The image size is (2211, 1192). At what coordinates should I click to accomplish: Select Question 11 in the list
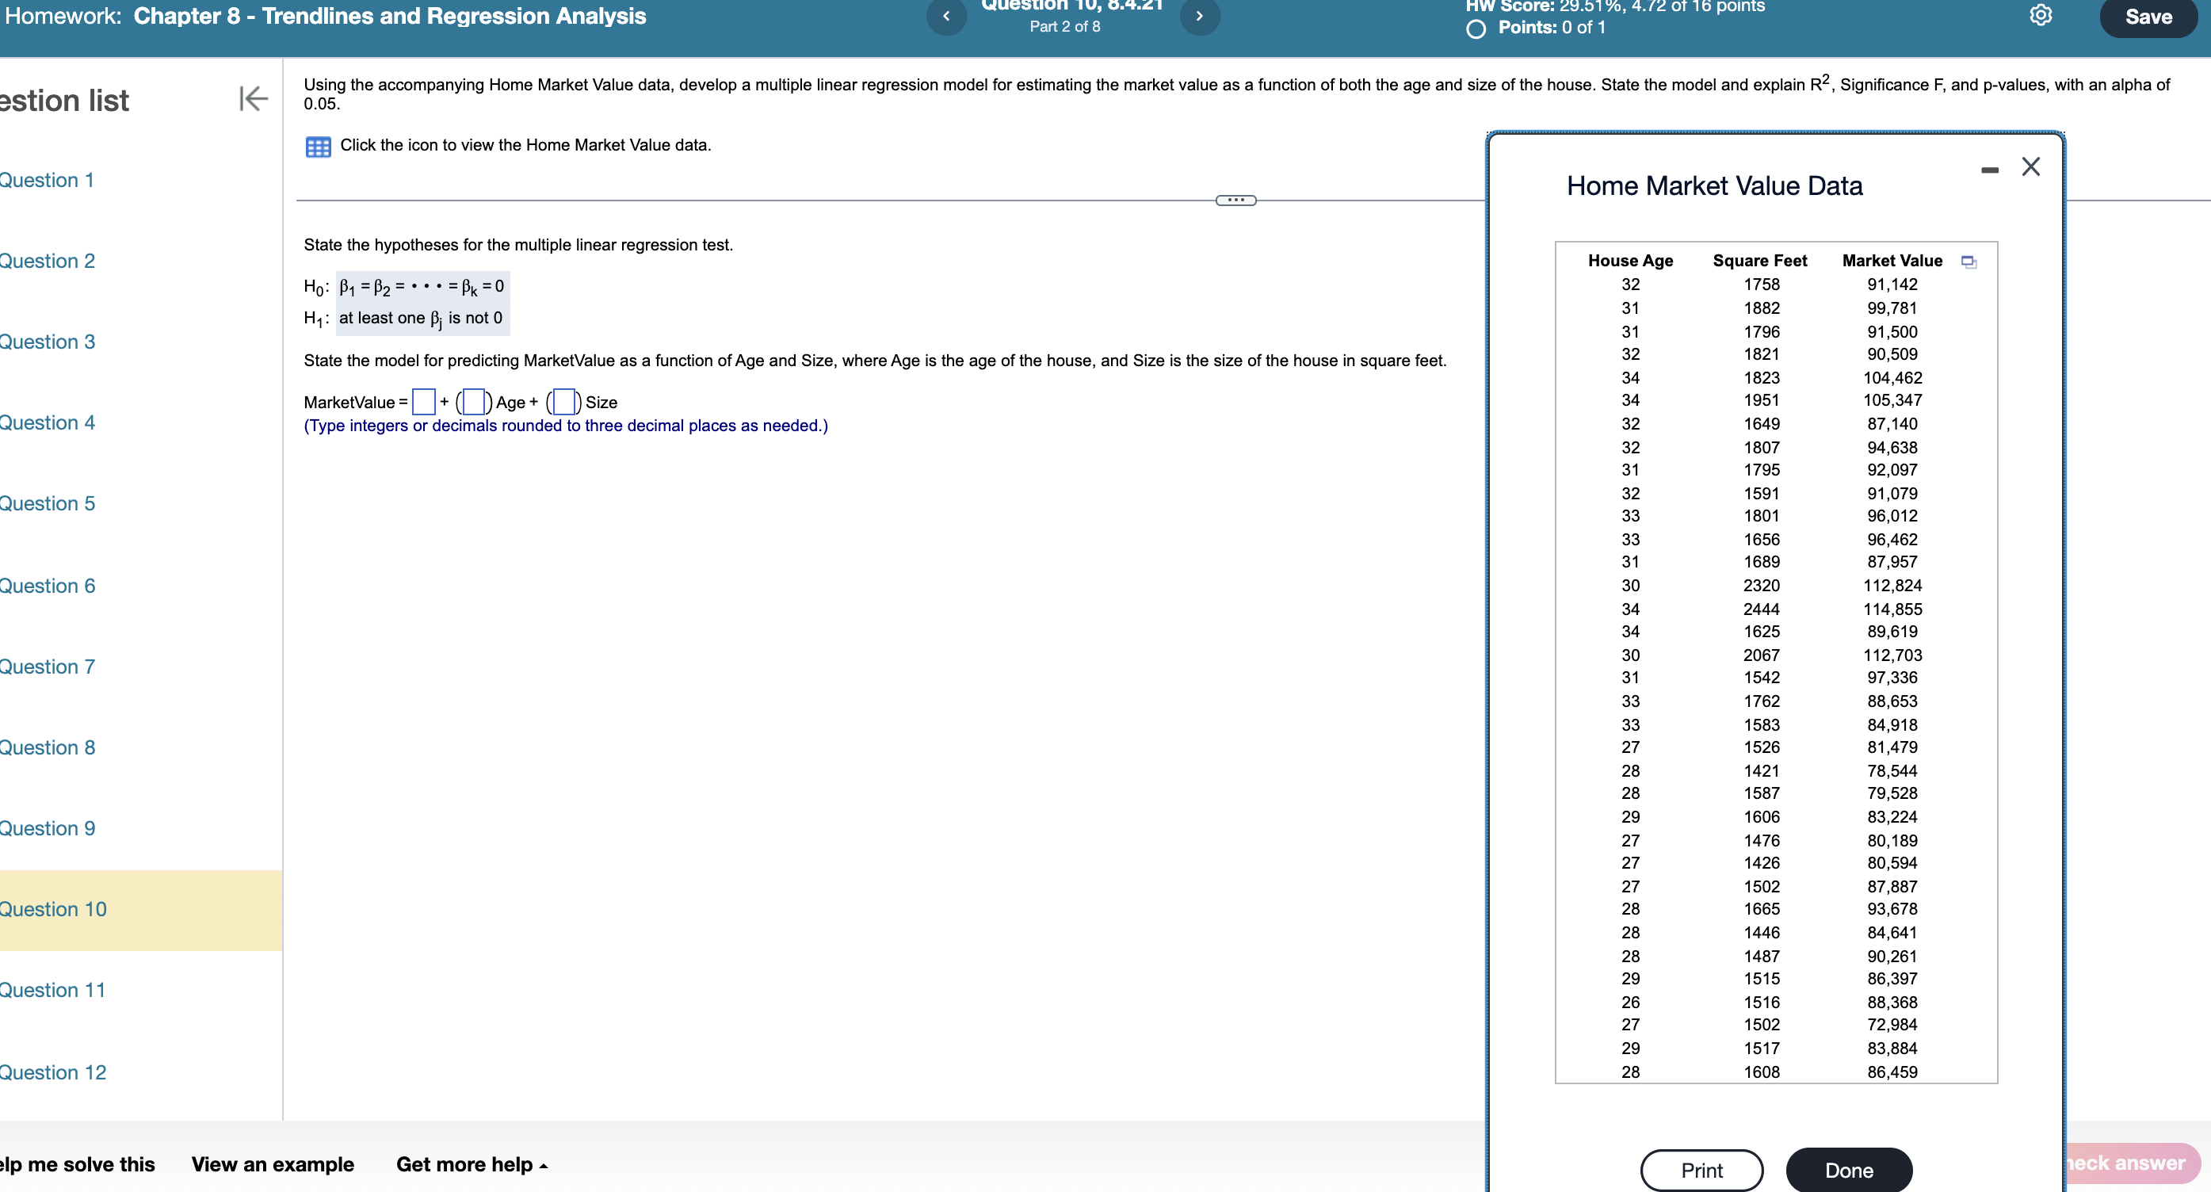pyautogui.click(x=52, y=991)
